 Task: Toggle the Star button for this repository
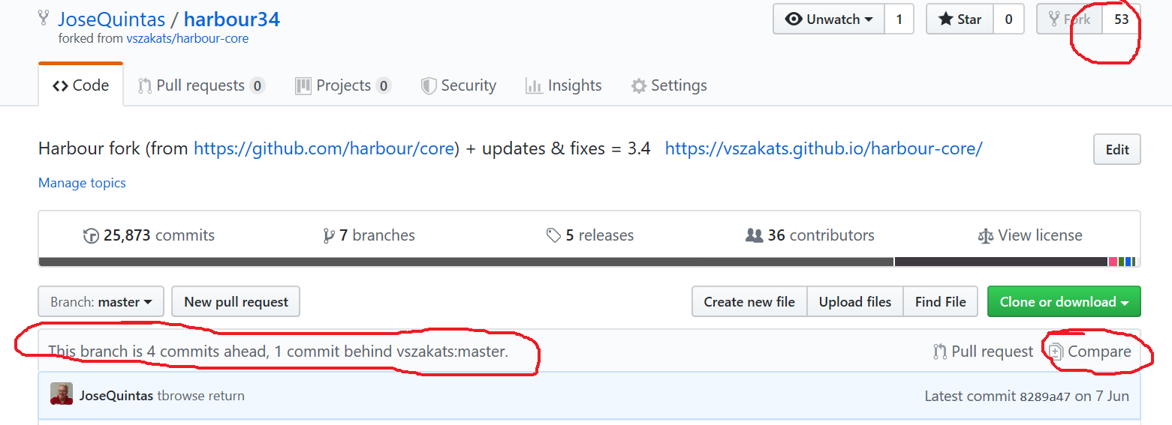(x=960, y=19)
